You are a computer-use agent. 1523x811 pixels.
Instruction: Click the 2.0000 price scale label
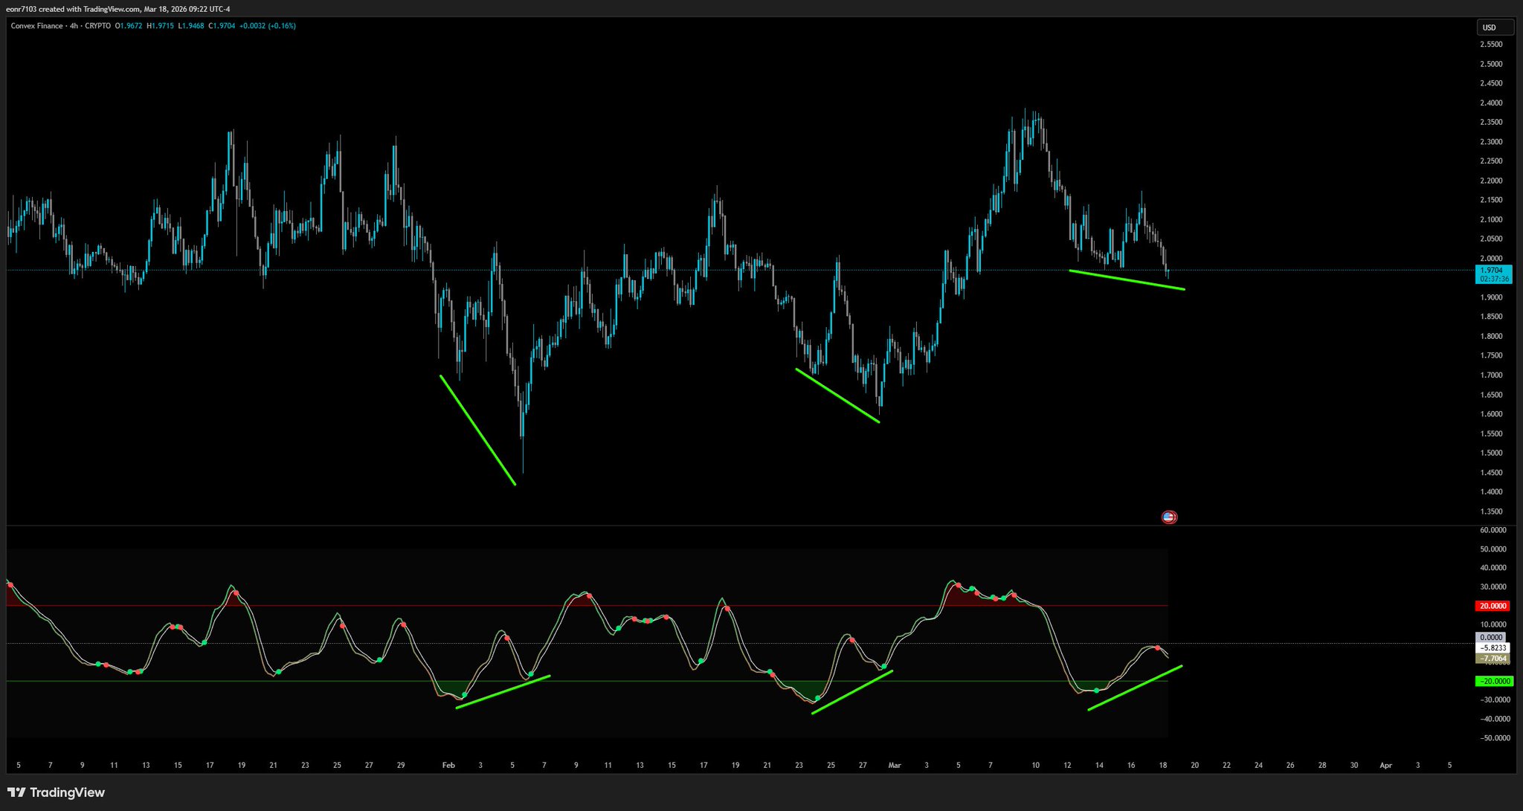(x=1490, y=259)
